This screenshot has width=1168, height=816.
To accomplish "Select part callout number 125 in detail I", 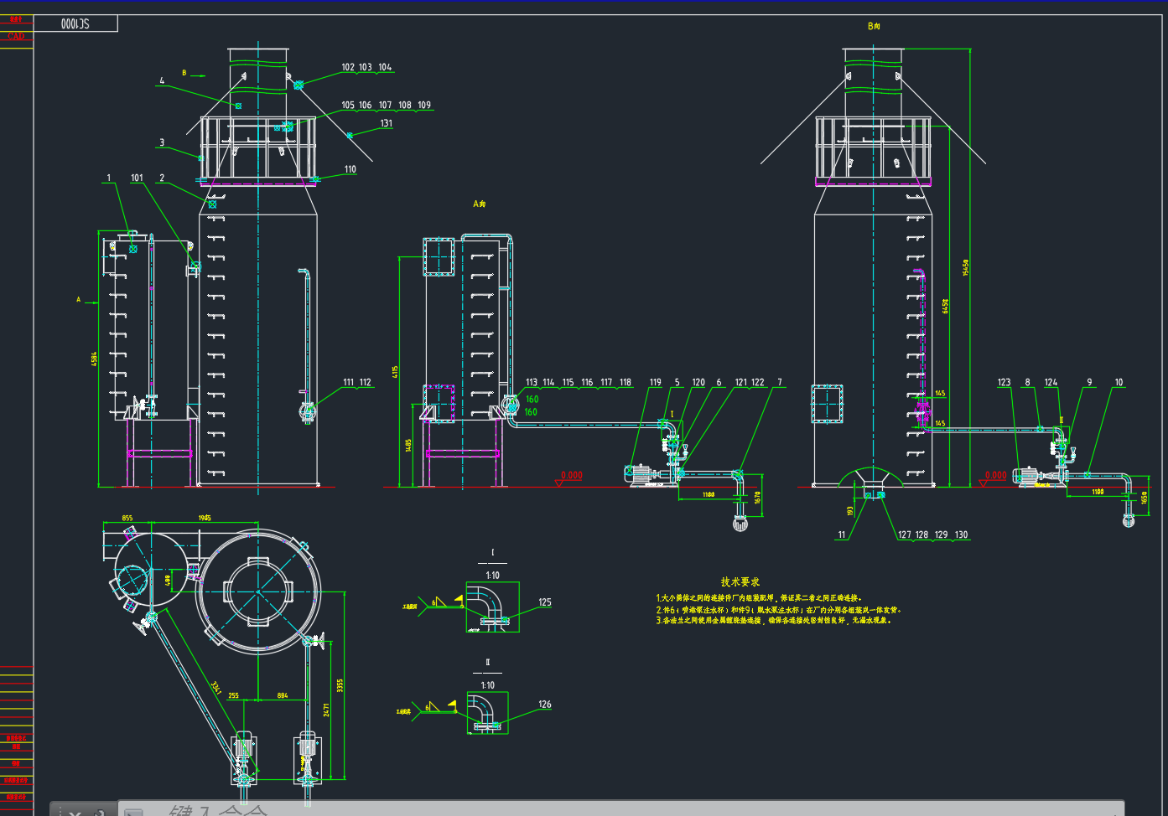I will (x=545, y=602).
